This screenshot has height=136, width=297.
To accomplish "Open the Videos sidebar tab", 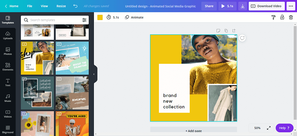I will 8,114.
